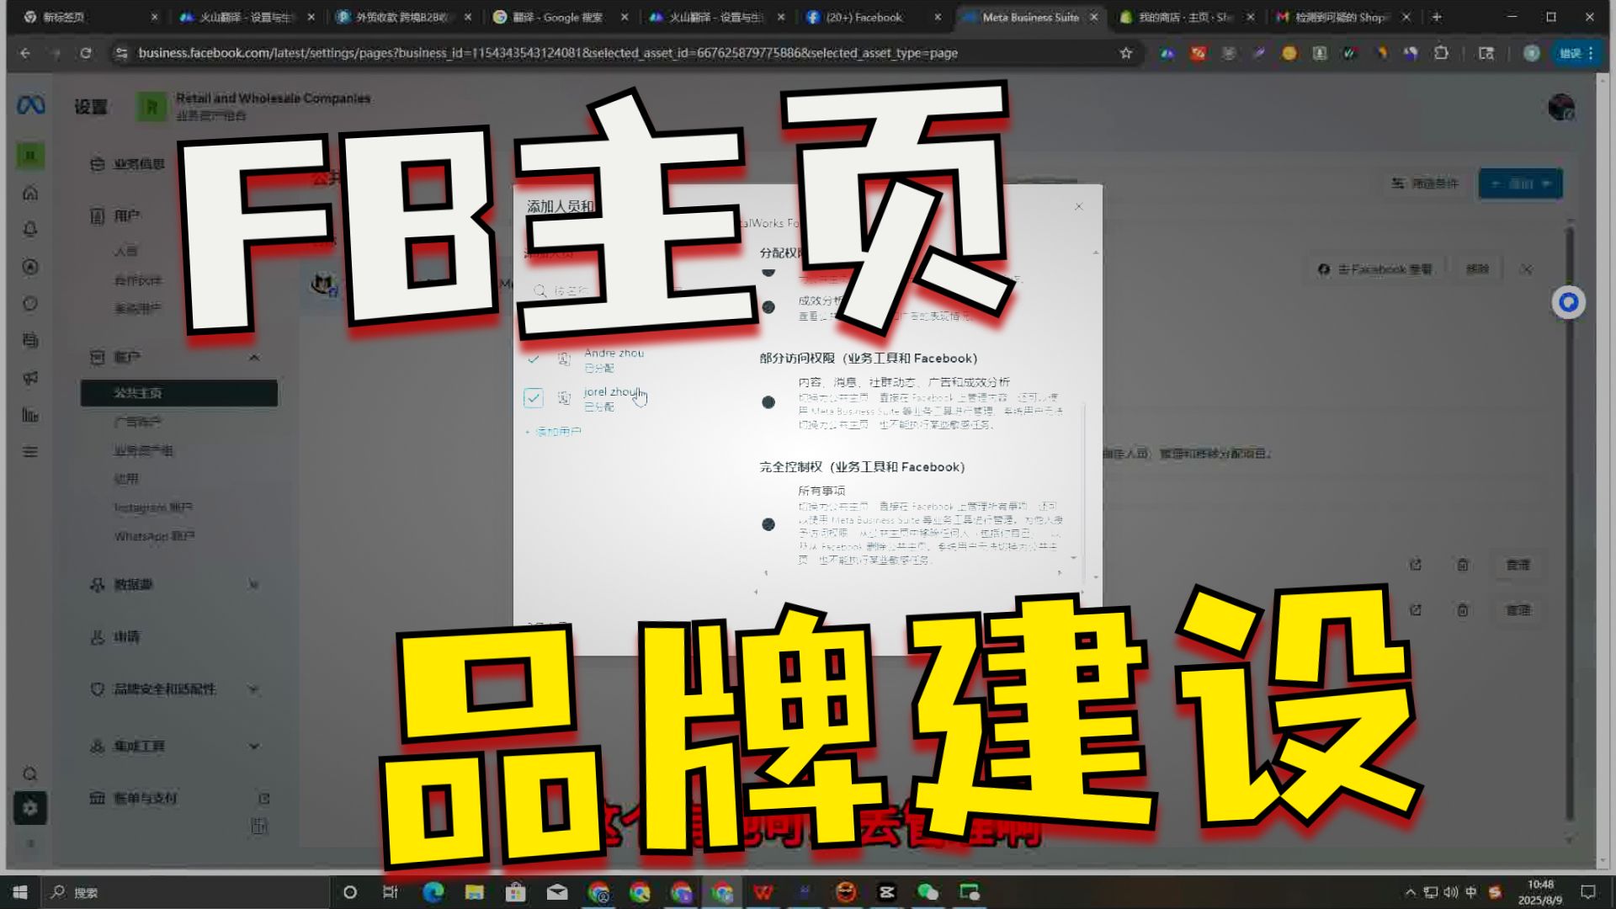
Task: Open the browser extensions puzzle icon
Action: tap(1441, 53)
